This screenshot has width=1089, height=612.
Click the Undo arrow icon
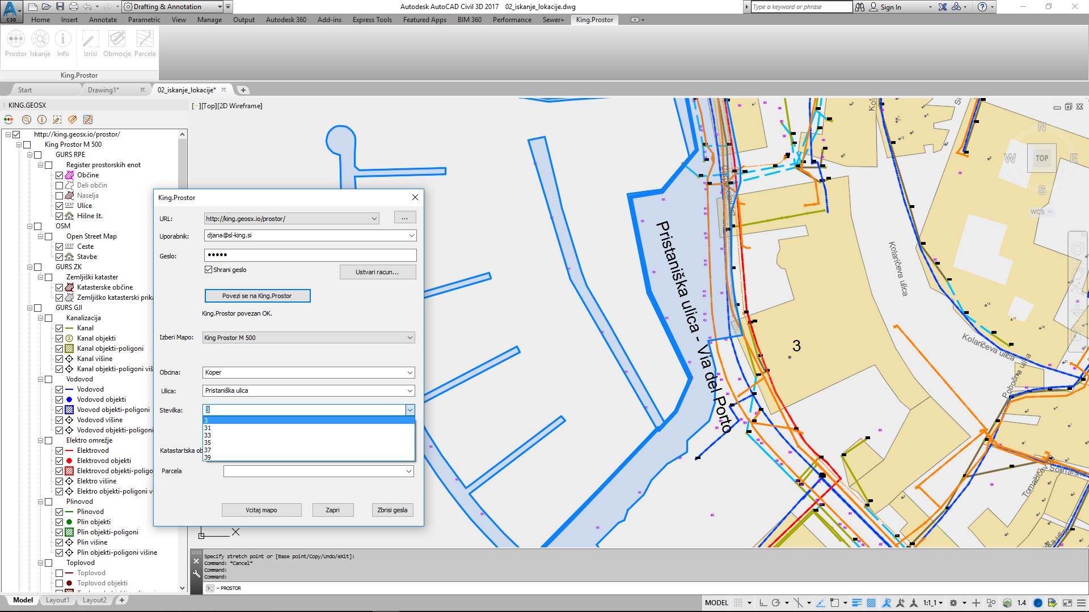87,7
